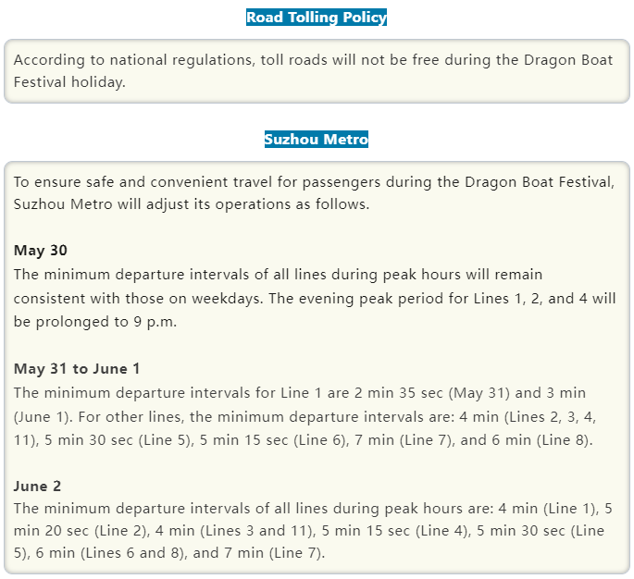Click the Suzhou Metro introductory paragraph
634x579 pixels.
[314, 193]
